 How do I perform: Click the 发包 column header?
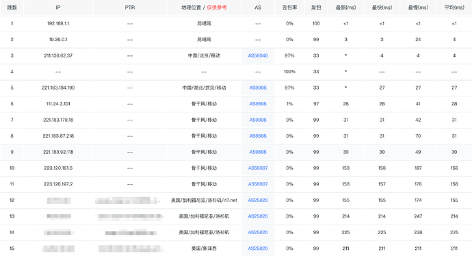[x=316, y=8]
